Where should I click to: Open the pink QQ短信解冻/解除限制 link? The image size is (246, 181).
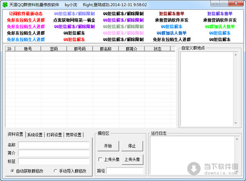pyautogui.click(x=123, y=33)
